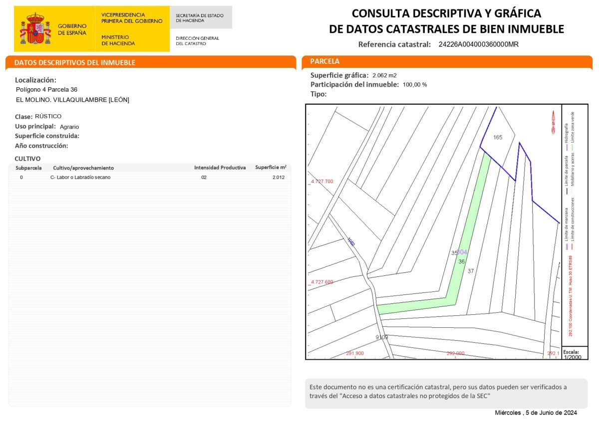The image size is (599, 423).
Task: Click the Tipo label
Action: pyautogui.click(x=318, y=94)
